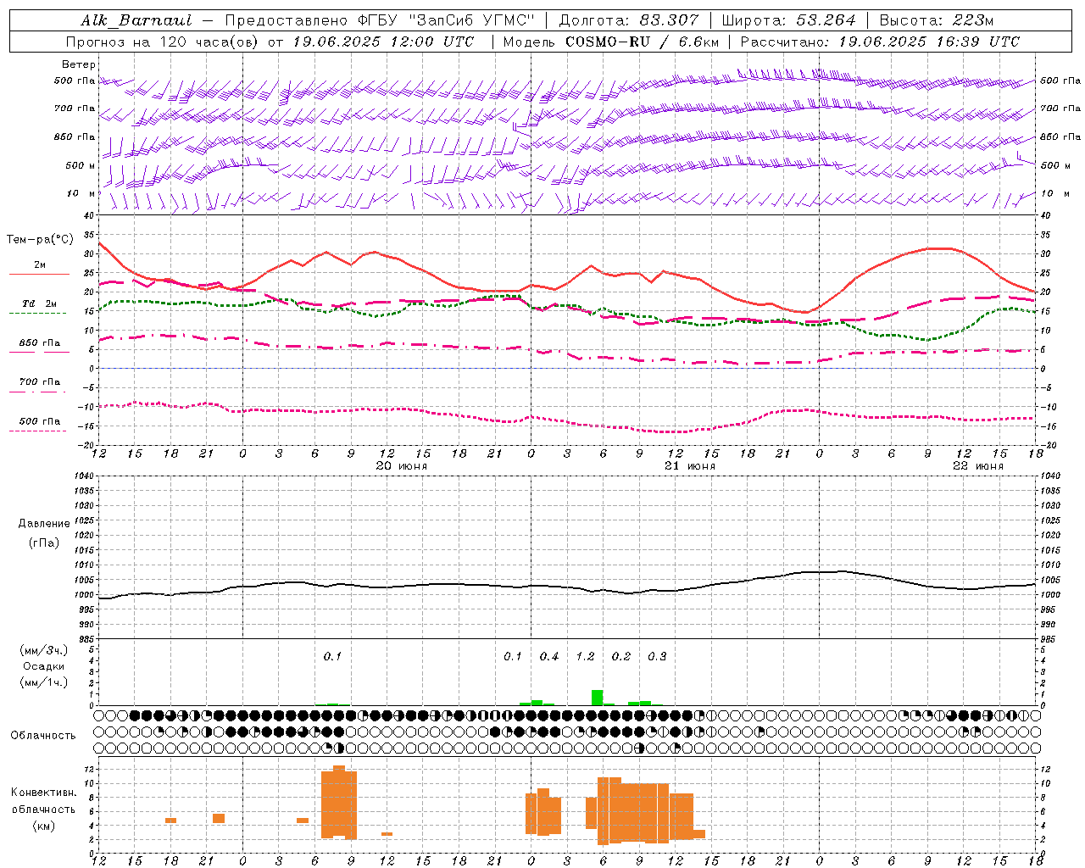Image resolution: width=1085 pixels, height=868 pixels.
Task: Click the Тем-ра(°C) temperature panel label
Action: tap(40, 240)
